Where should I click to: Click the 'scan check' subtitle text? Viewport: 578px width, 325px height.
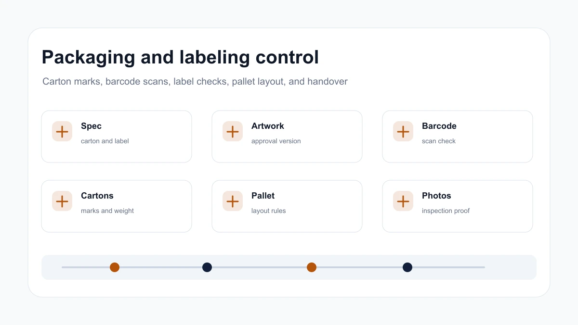(x=439, y=141)
